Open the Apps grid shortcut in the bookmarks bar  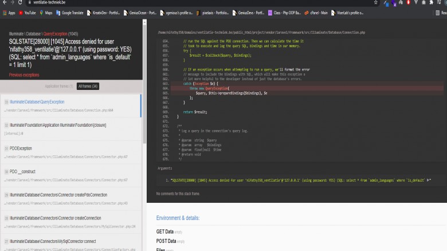9,12
